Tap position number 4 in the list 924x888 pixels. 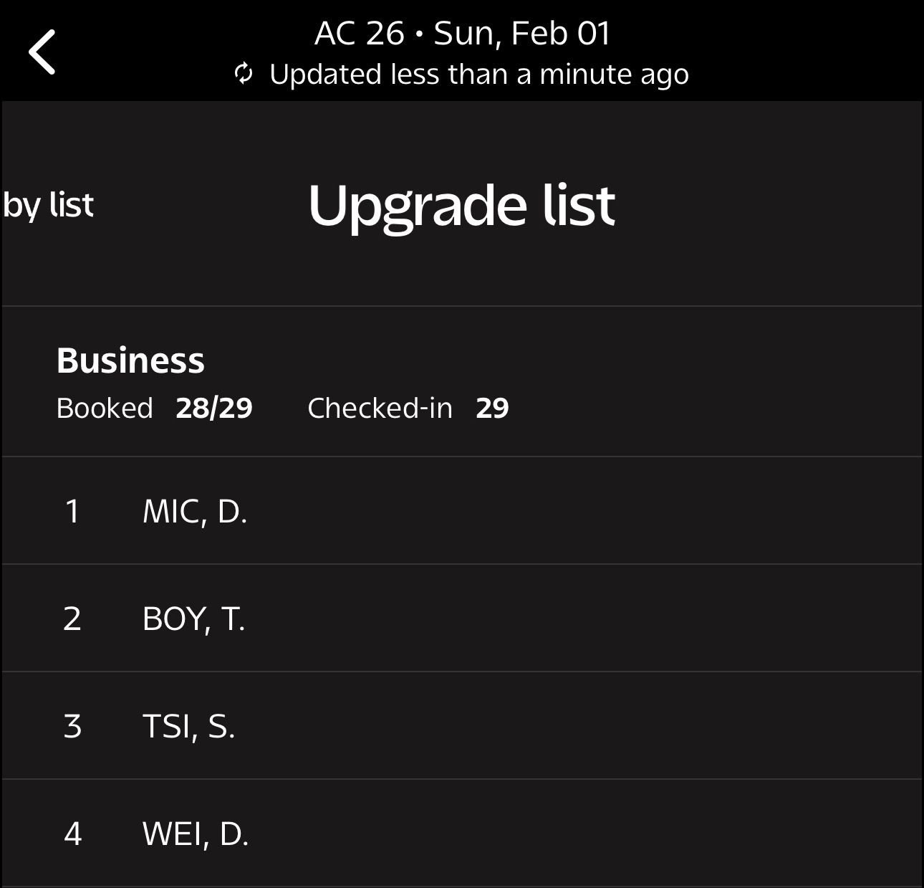point(72,834)
